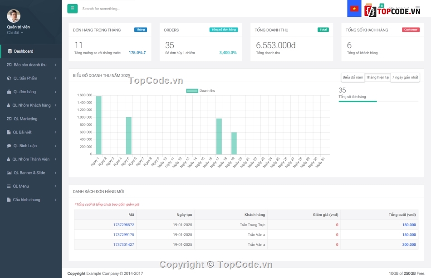431x278 pixels.
Task: Click the Tổng số đơn hàng progress bar
Action: pos(378,102)
